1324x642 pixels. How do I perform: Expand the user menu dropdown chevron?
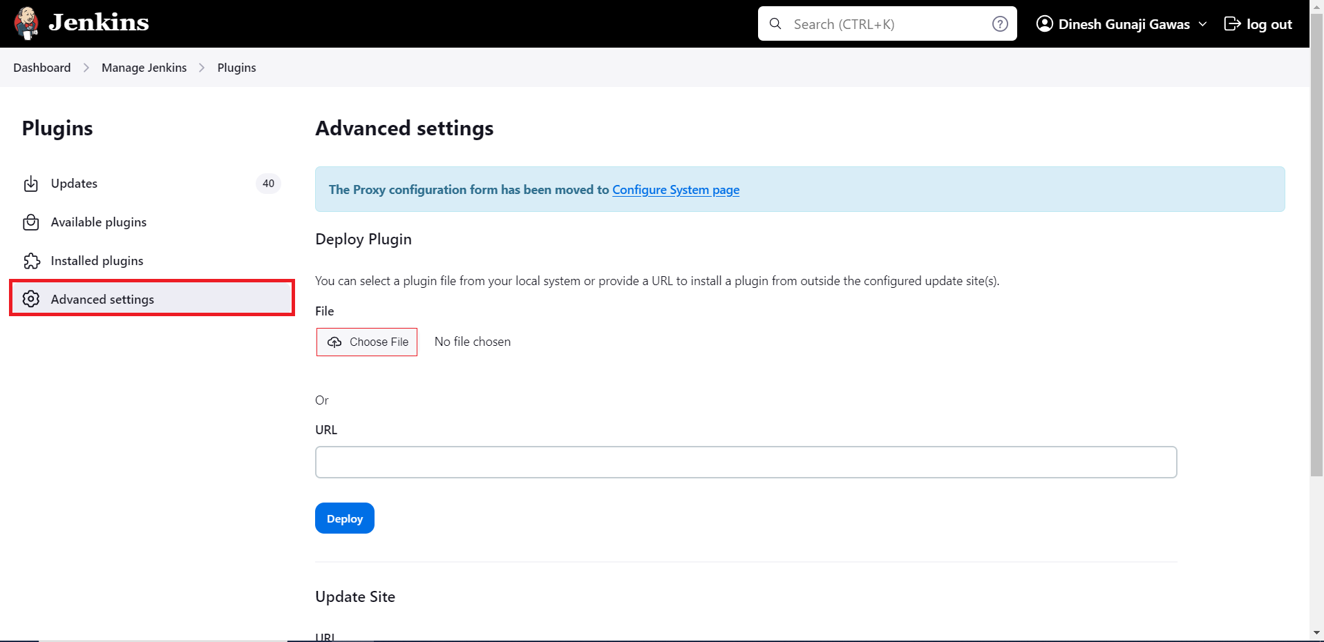pos(1202,24)
